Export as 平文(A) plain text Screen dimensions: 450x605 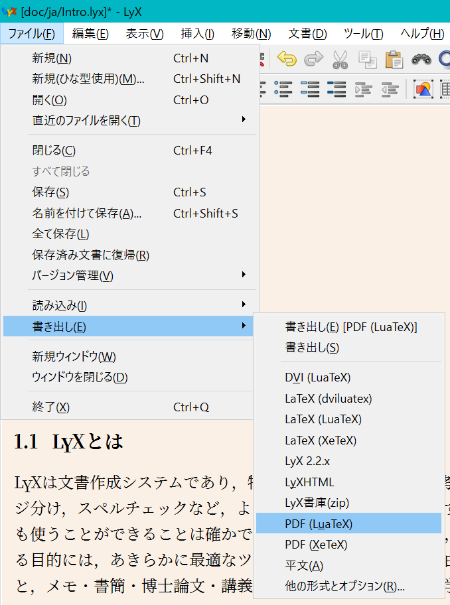click(x=349, y=565)
